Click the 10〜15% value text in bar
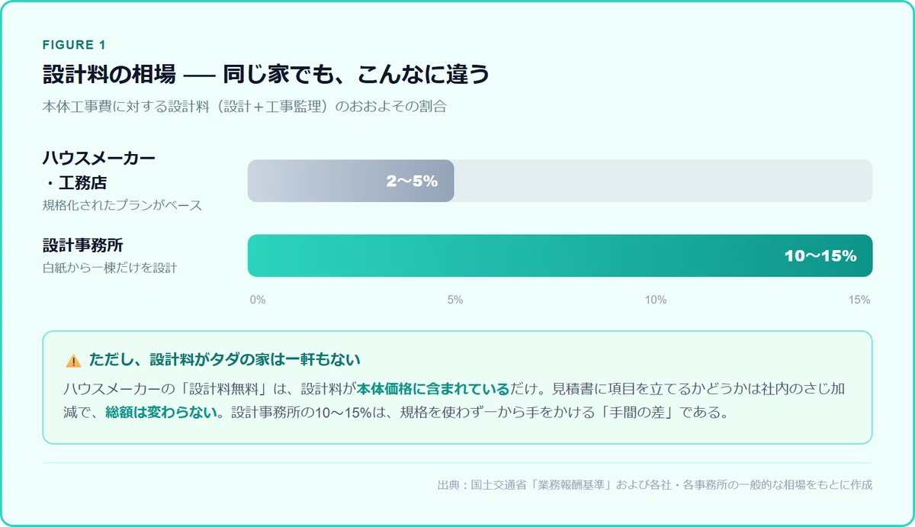This screenshot has width=915, height=527. click(820, 256)
